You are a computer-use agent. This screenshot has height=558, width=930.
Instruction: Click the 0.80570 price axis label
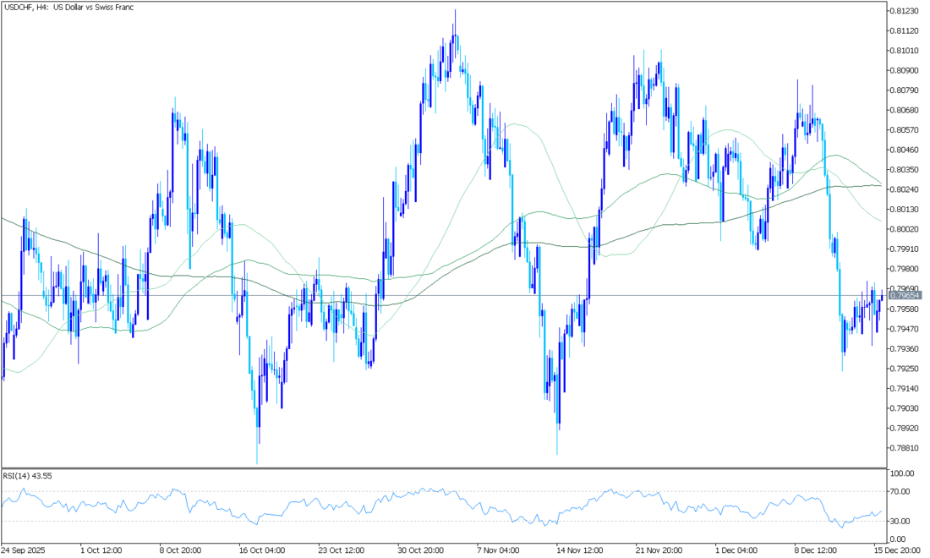point(905,130)
